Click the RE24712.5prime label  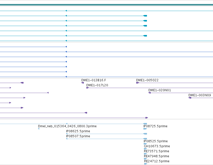click(157, 161)
